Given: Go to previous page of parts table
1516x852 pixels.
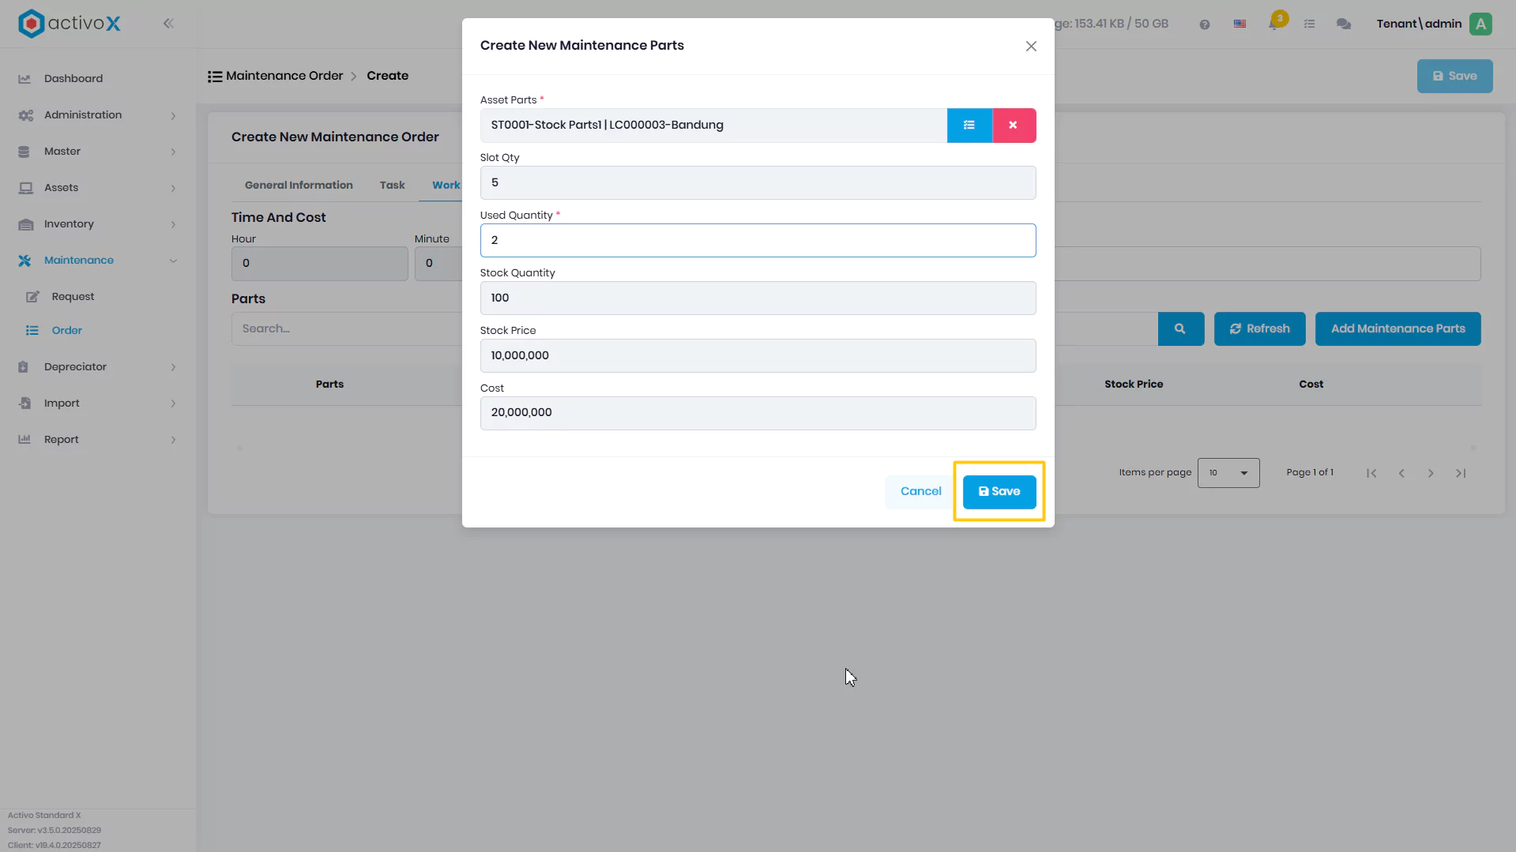Looking at the screenshot, I should pos(1401,473).
